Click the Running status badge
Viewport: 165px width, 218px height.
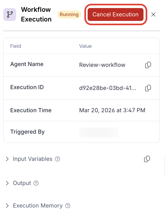(69, 14)
